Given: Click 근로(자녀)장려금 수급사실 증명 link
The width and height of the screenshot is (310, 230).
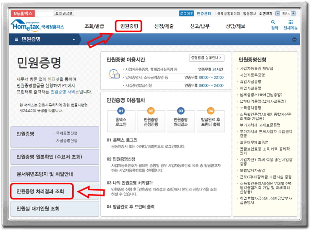Looking at the screenshot, I should pyautogui.click(x=266, y=177).
